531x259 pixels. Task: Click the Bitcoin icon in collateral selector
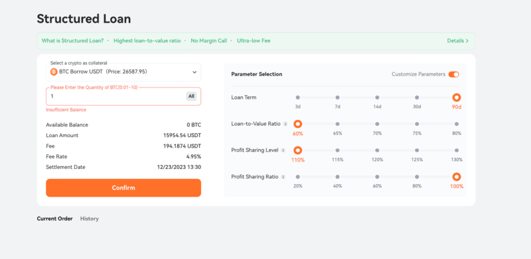(x=54, y=72)
